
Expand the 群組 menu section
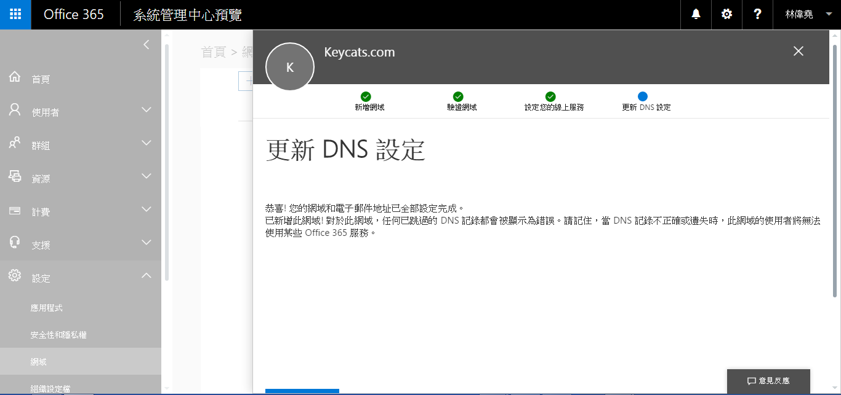pyautogui.click(x=146, y=143)
